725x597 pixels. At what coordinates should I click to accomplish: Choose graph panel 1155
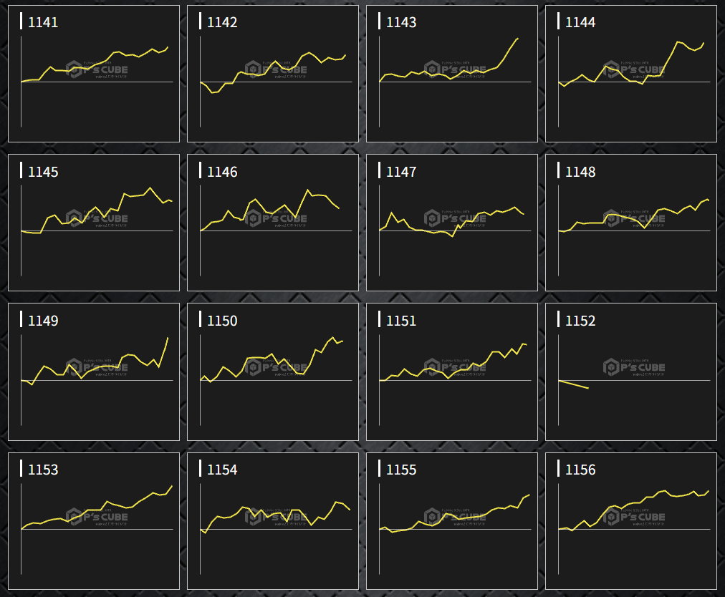tap(452, 521)
